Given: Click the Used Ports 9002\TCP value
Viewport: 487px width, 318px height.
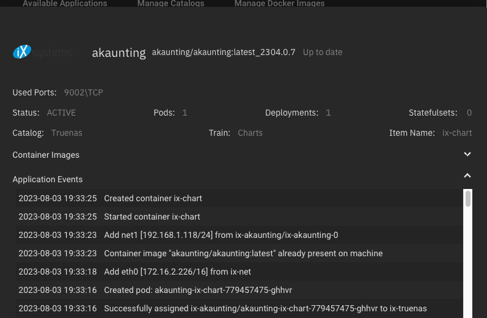Looking at the screenshot, I should point(84,92).
